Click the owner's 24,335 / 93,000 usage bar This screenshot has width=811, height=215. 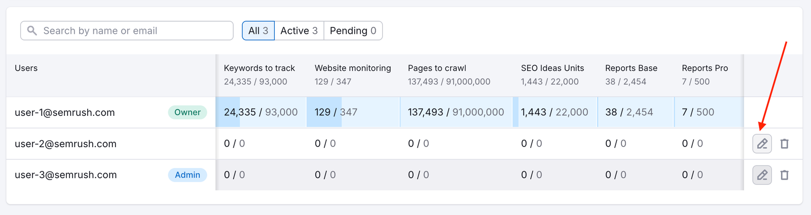(261, 112)
